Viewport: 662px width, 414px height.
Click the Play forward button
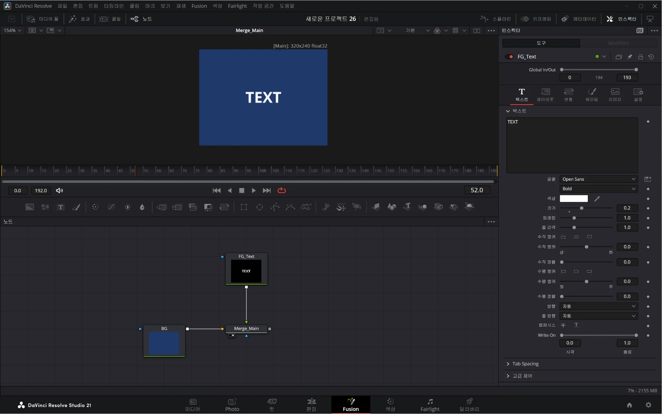click(254, 190)
